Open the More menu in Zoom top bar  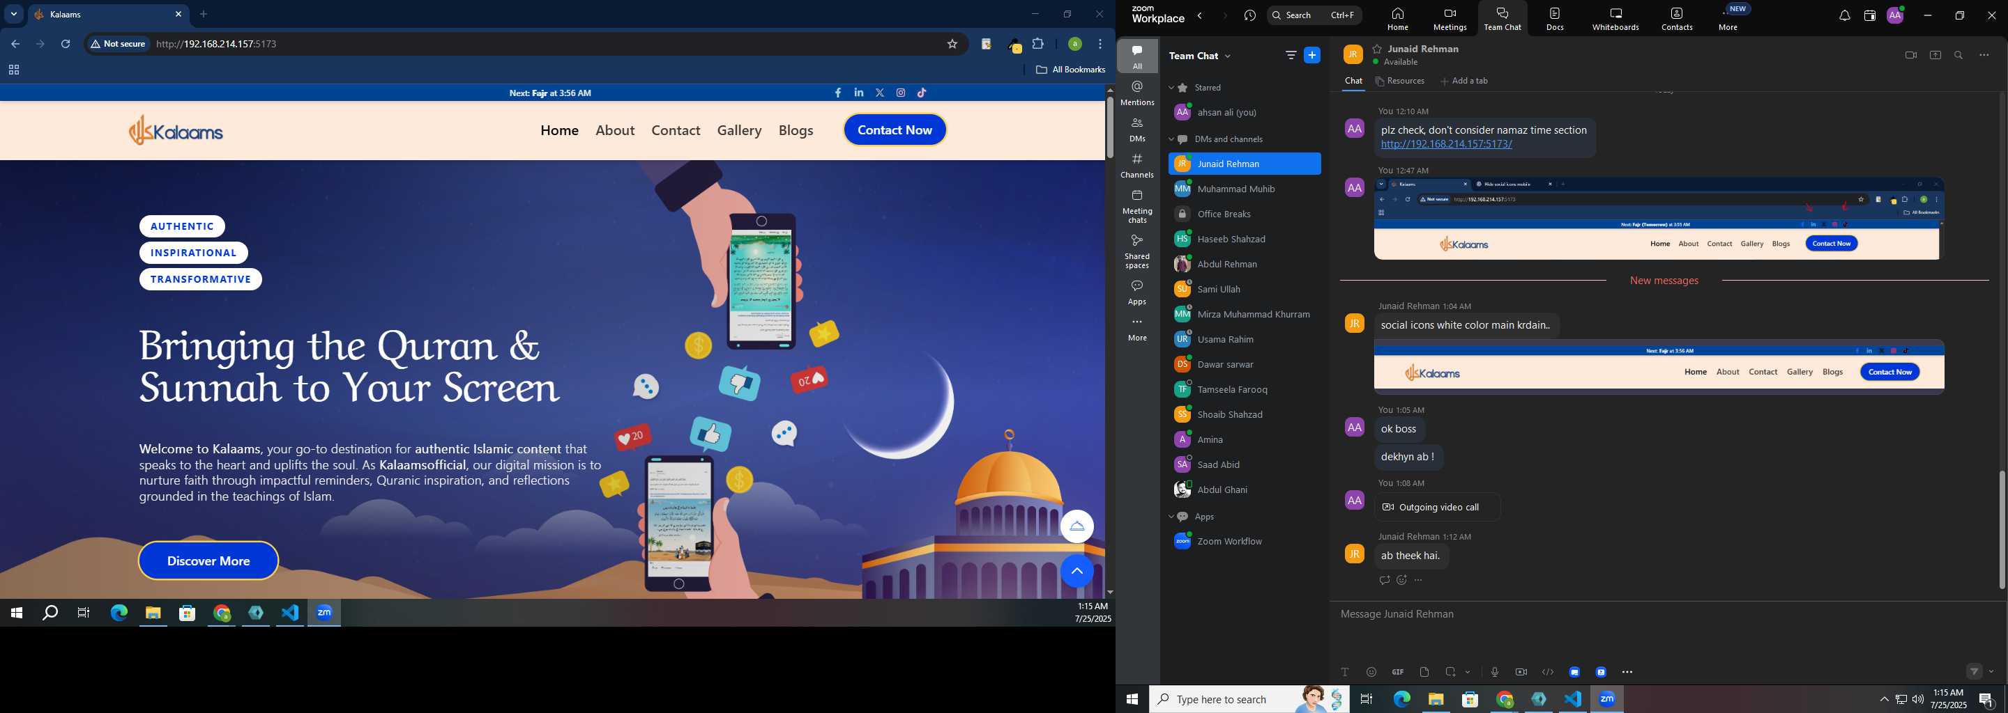point(1728,18)
